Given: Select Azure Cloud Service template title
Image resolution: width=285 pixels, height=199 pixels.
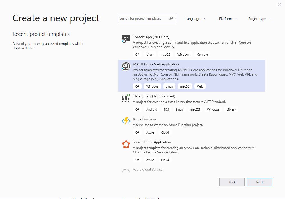Looking at the screenshot, I should pyautogui.click(x=148, y=170).
